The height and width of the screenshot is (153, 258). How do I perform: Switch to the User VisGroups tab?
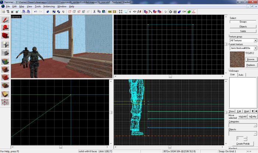[x=233, y=75]
